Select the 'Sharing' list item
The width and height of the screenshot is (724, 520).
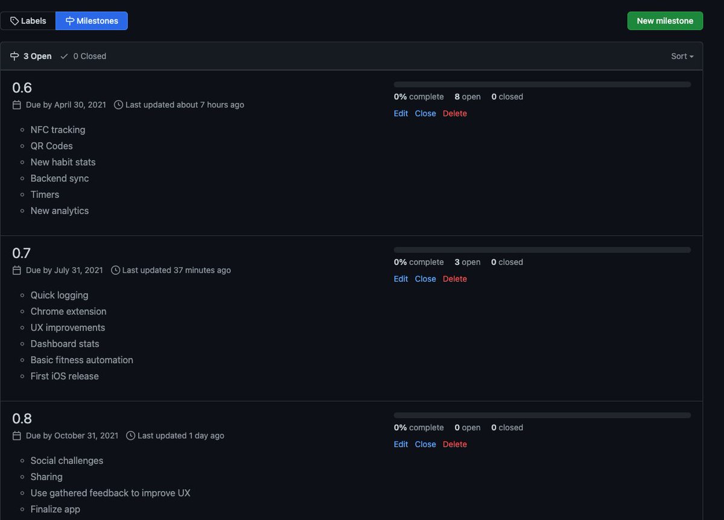pos(46,477)
